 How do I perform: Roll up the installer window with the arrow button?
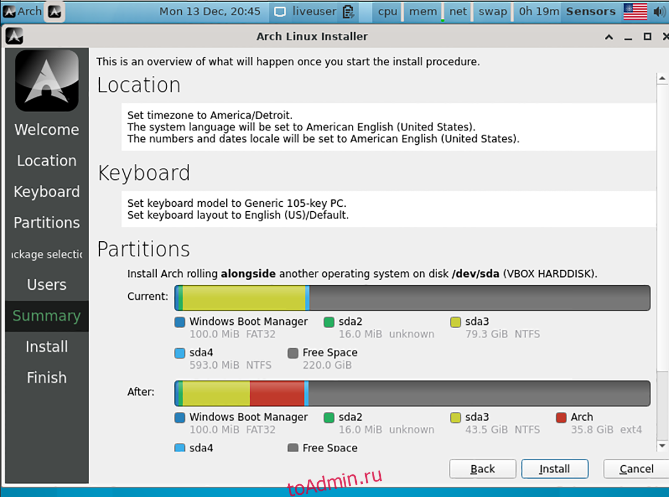coord(608,37)
